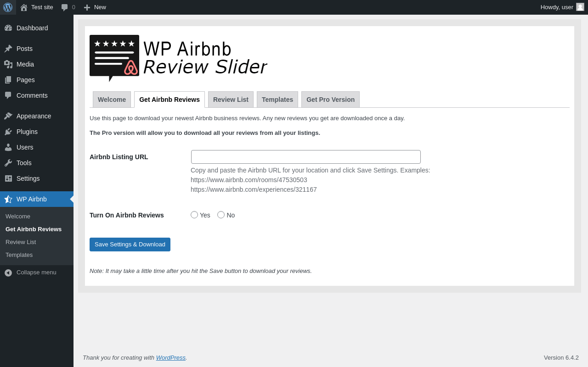Open the Templates tab
Image resolution: width=588 pixels, height=367 pixels.
pyautogui.click(x=277, y=100)
